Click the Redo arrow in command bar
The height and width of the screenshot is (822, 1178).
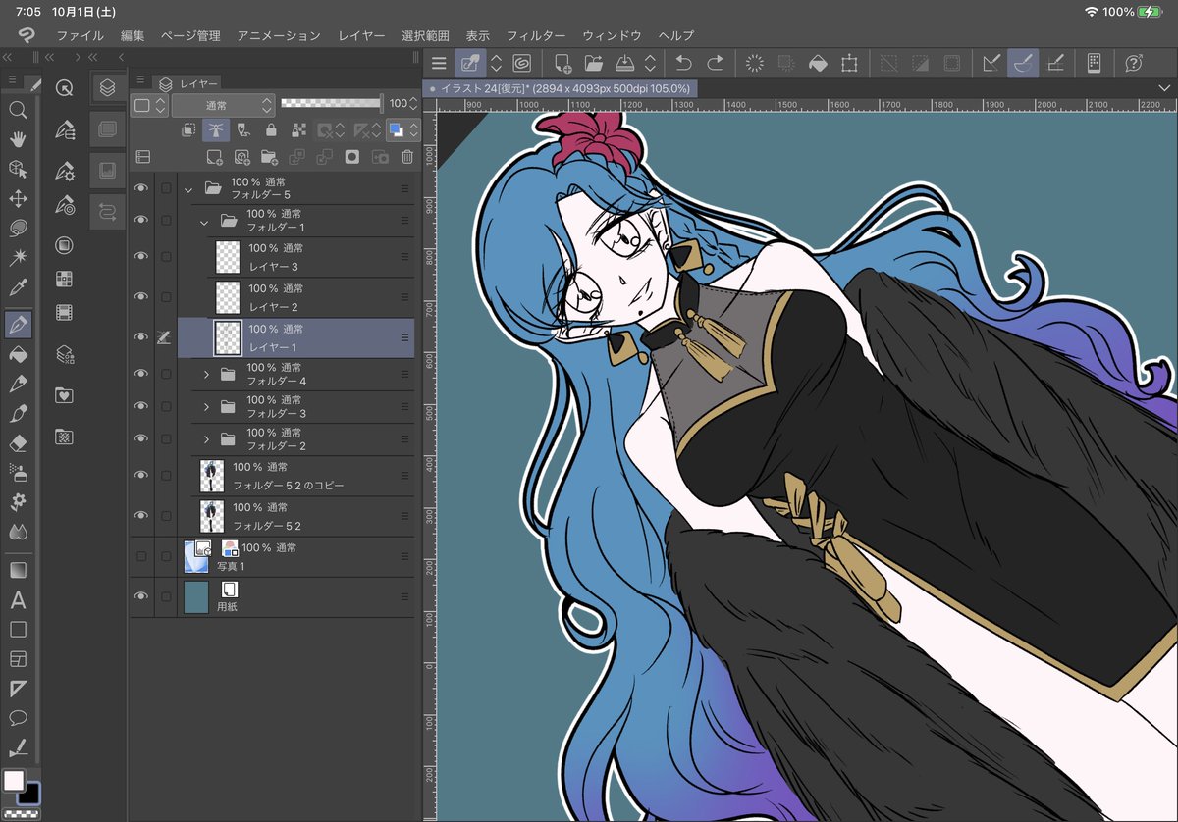click(716, 64)
